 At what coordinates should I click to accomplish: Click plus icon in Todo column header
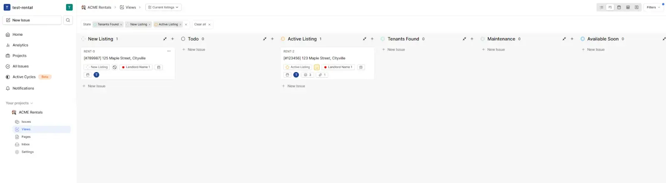point(272,39)
